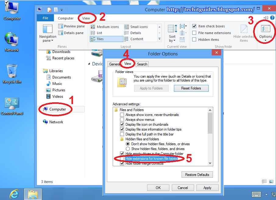Toggle the Preview pane
Image resolution: width=276 pixels, height=200 pixels.
coord(72,26)
